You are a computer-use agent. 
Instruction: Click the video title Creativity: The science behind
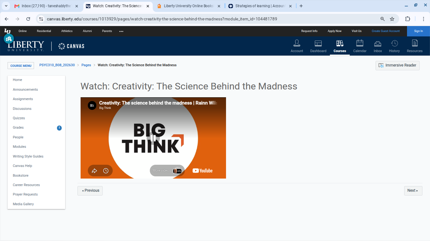click(x=158, y=103)
